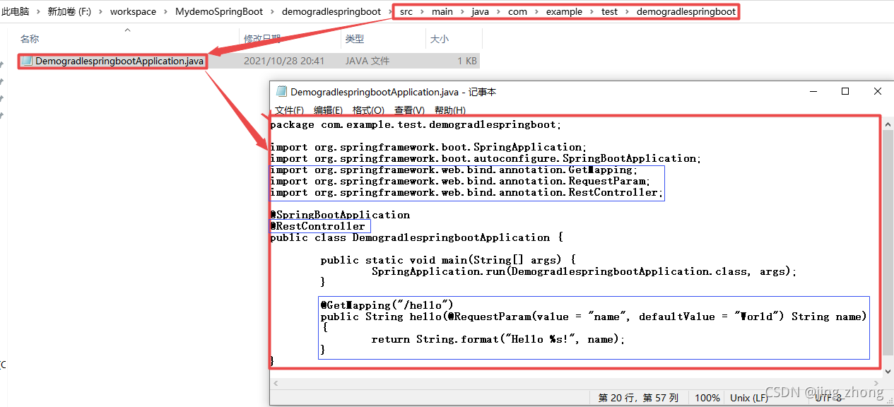
Task: Maximize the Notepad window
Action: pos(845,92)
